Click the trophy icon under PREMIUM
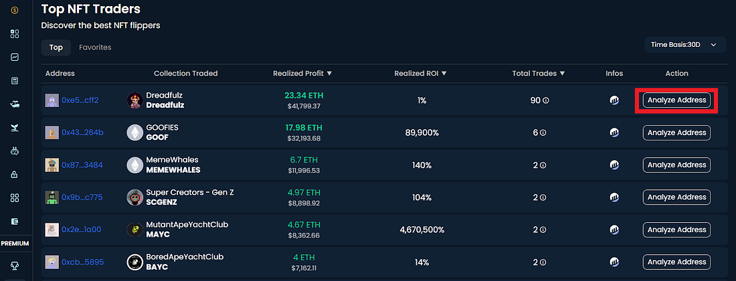The image size is (736, 281). pyautogui.click(x=15, y=266)
